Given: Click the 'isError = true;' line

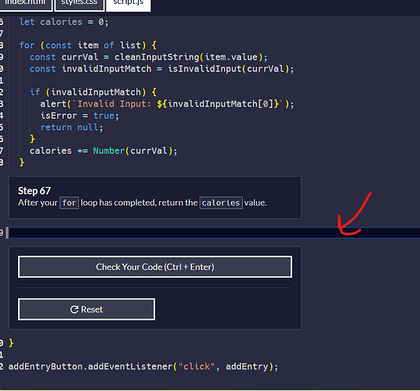Looking at the screenshot, I should click(x=80, y=116).
